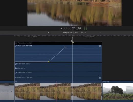Click the Vineyard Montage project title
133x102 pixels.
tap(70, 32)
